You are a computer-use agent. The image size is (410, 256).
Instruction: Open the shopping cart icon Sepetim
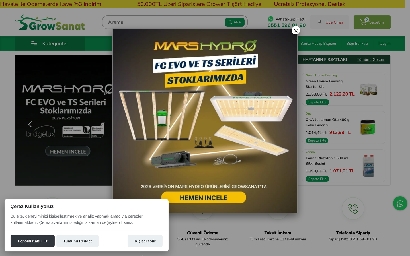(363, 22)
